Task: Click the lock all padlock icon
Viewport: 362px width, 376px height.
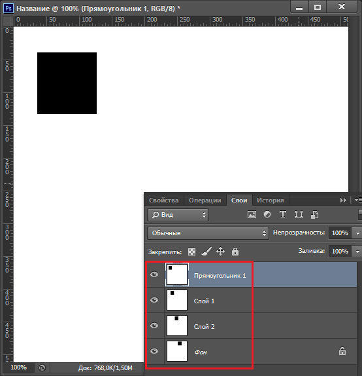Action: click(235, 252)
